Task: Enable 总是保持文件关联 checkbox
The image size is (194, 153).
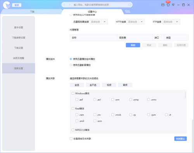Action: tap(71, 139)
